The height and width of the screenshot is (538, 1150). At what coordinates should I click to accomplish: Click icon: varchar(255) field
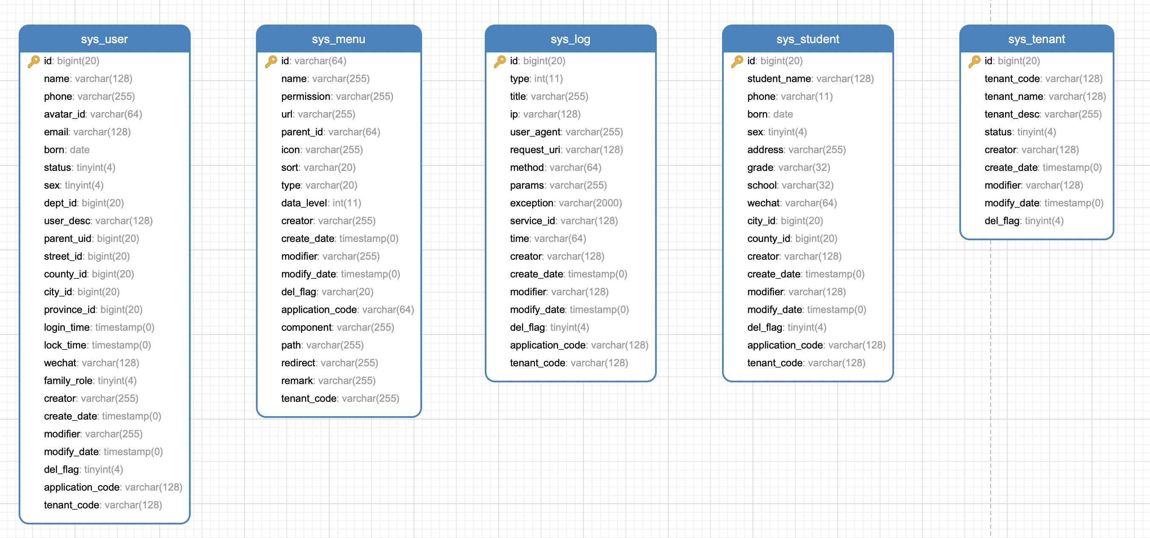click(x=322, y=150)
